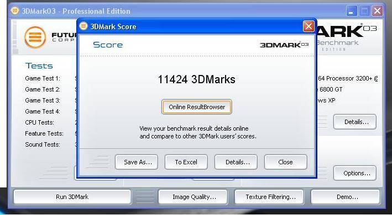Start benchmark with Run 3DMark button
The image size is (392, 215).
tap(72, 197)
